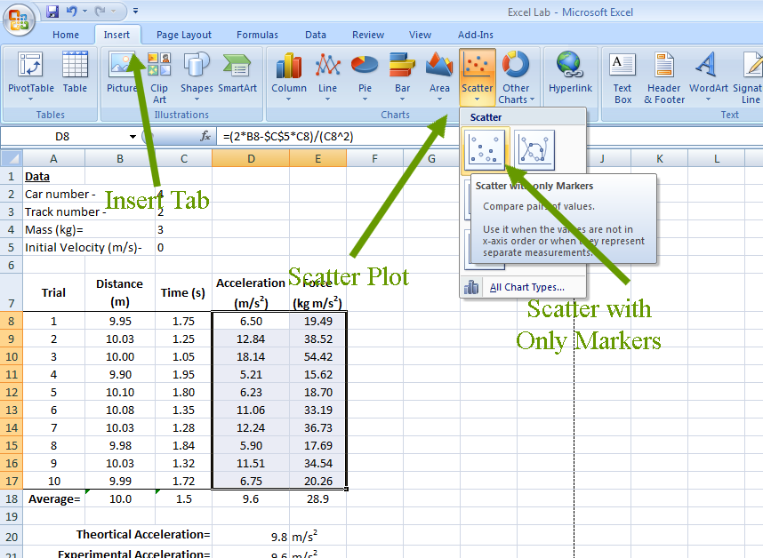Open the Bar chart menu

tap(403, 76)
